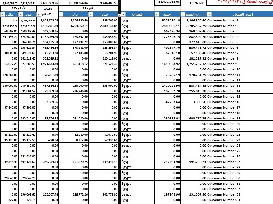Click the 31-January balance -278.34
The width and height of the screenshot is (273, 204).
pos(47,140)
